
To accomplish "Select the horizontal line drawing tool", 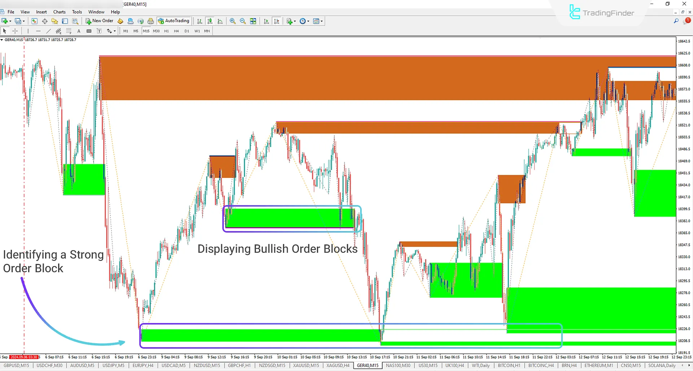I will click(x=38, y=31).
